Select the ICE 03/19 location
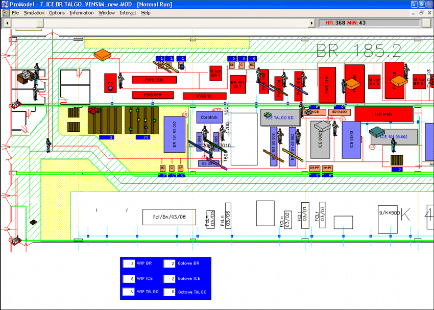The image size is (434, 310). point(351,140)
